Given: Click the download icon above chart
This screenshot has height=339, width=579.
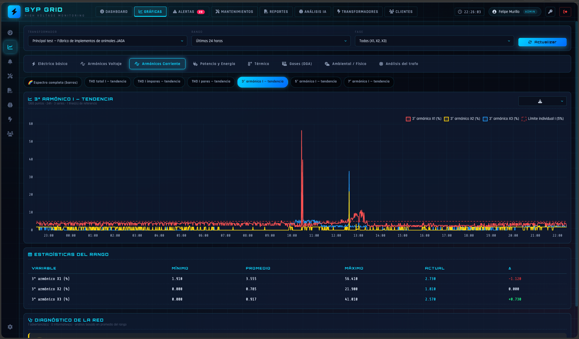Looking at the screenshot, I should coord(540,101).
